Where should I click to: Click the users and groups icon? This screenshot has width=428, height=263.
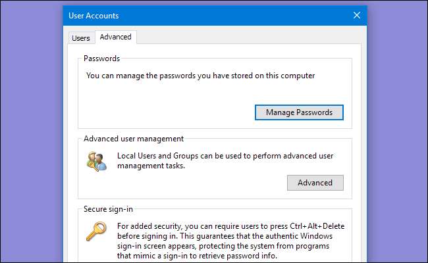pyautogui.click(x=95, y=161)
